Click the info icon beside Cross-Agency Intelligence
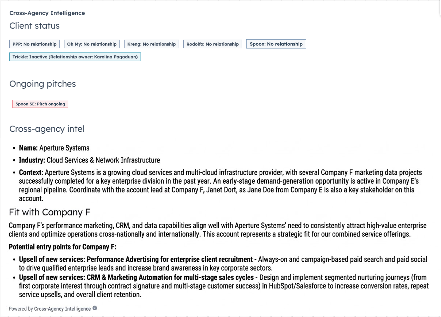The width and height of the screenshot is (441, 317). click(x=95, y=308)
